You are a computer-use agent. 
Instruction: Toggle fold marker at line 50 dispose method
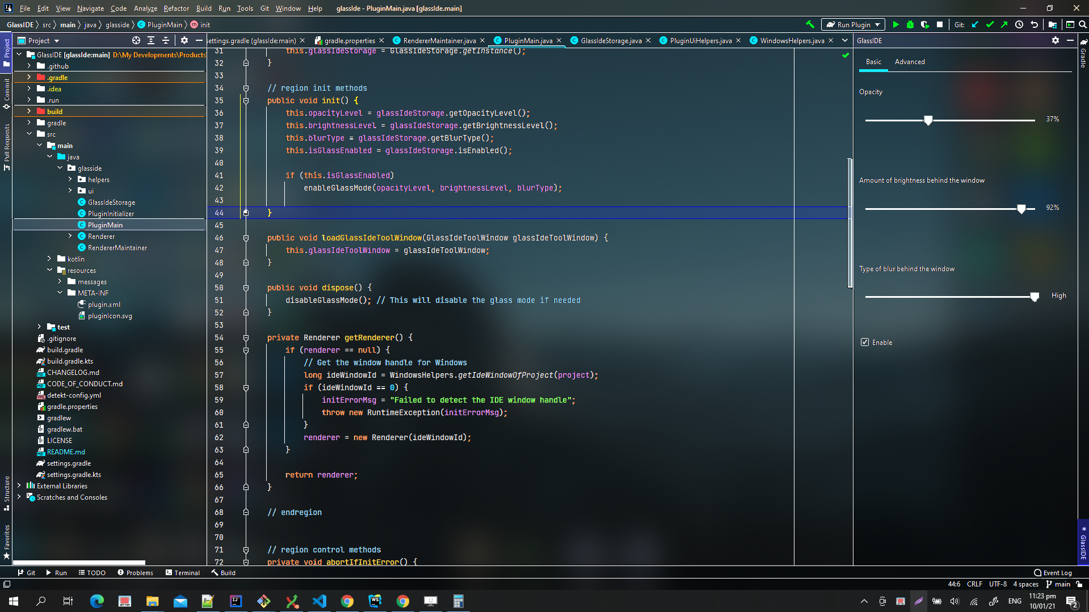click(246, 288)
